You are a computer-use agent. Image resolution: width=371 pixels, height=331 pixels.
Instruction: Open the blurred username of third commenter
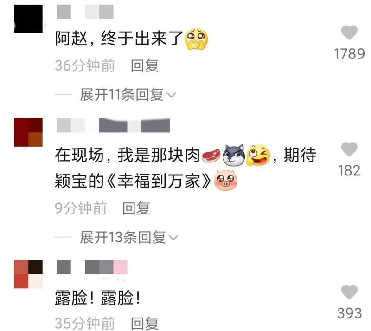(x=92, y=267)
